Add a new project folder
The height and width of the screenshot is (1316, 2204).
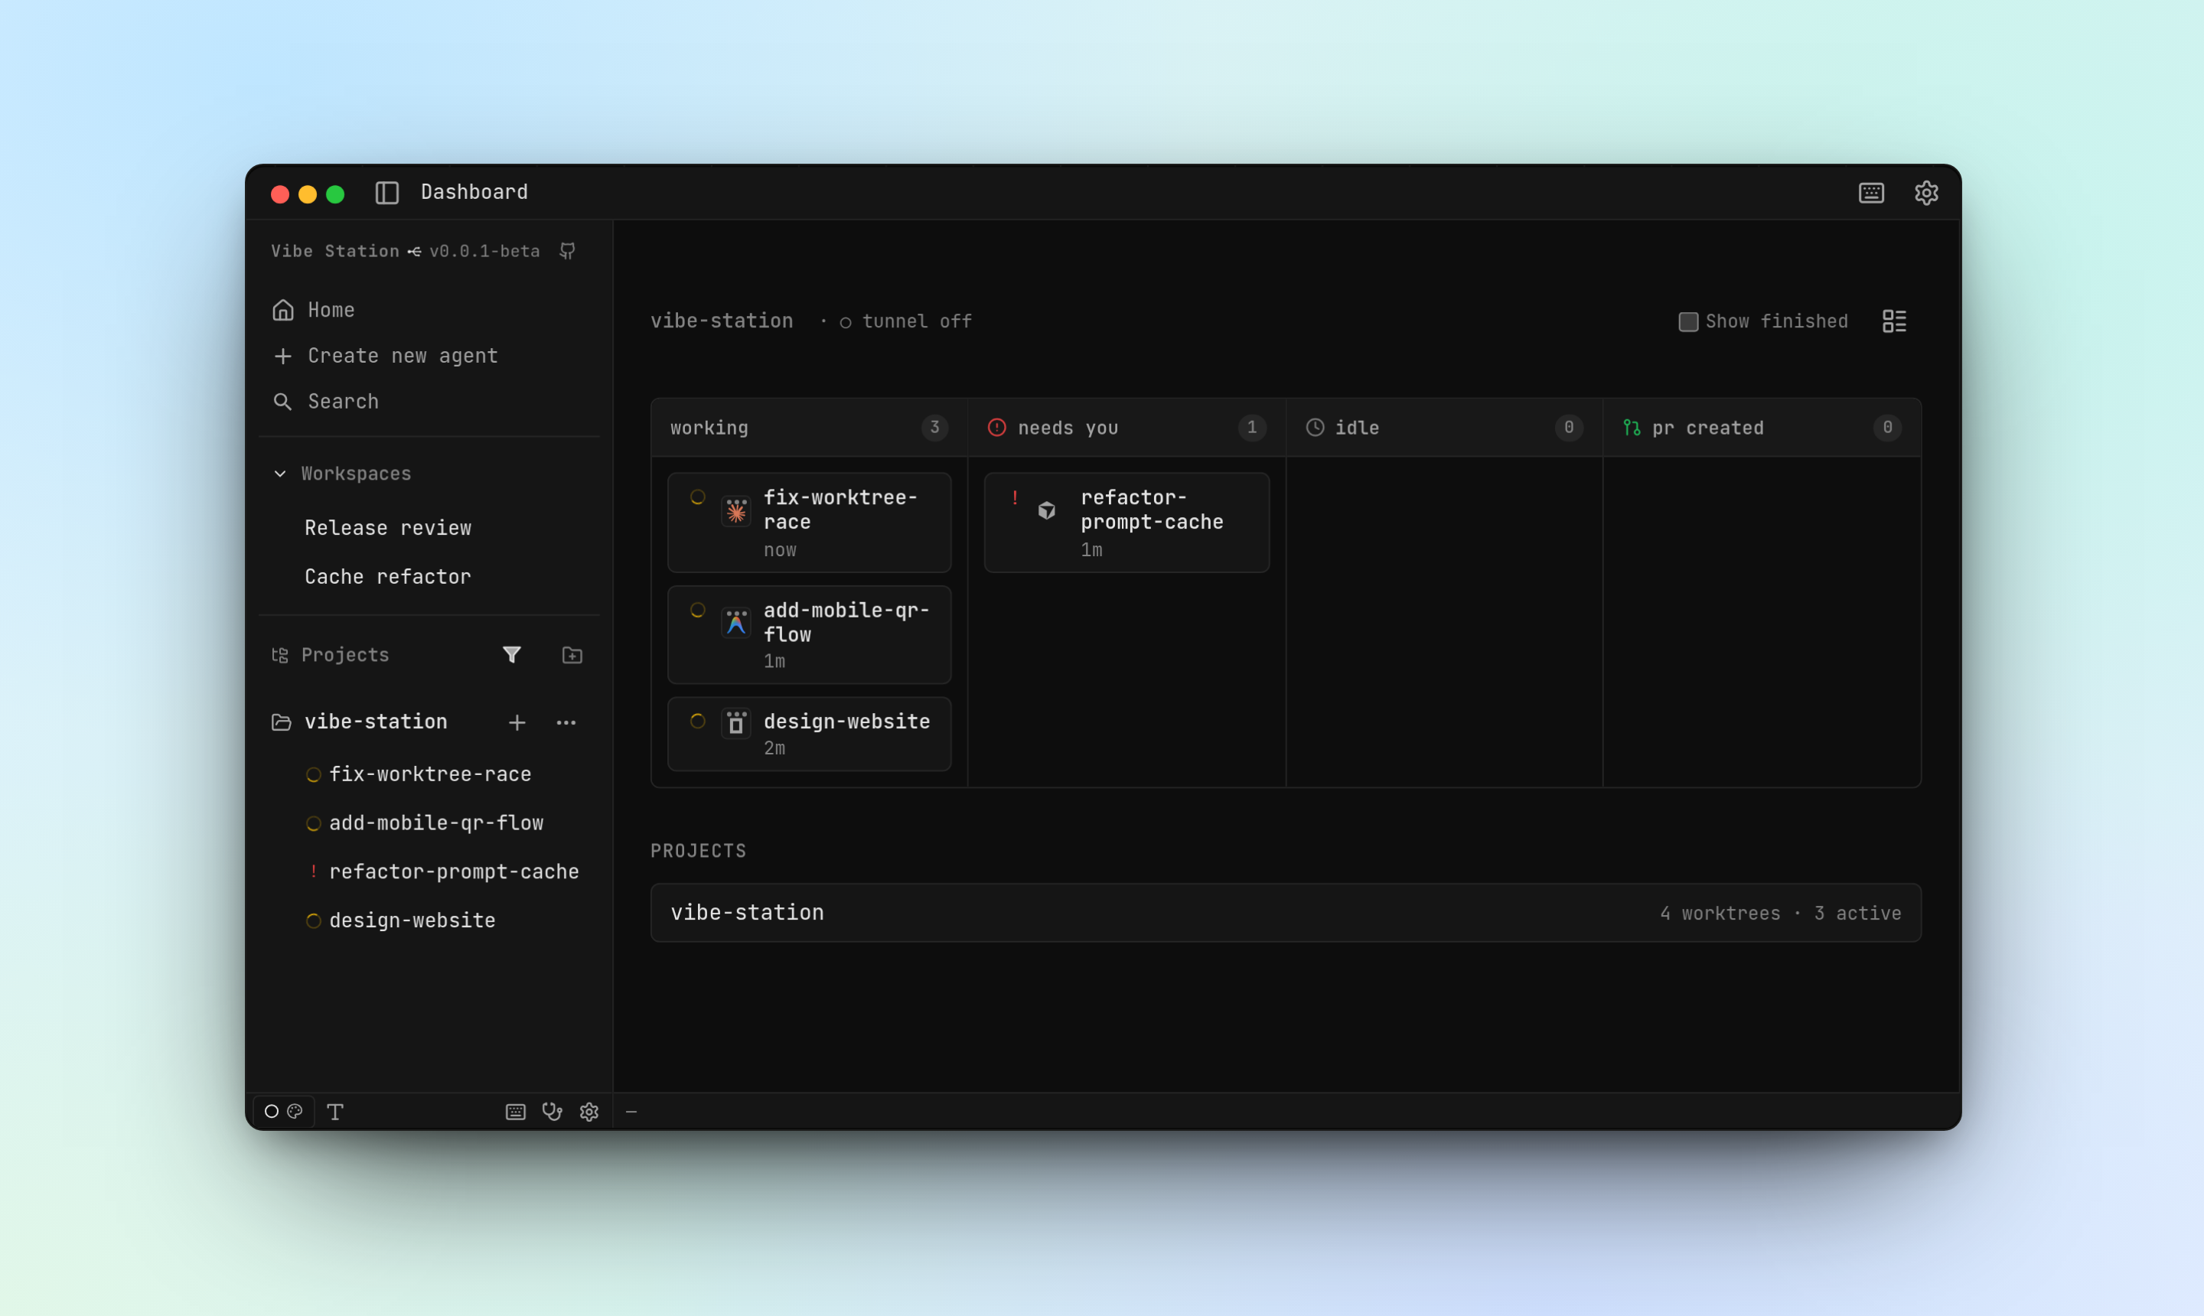coord(572,654)
